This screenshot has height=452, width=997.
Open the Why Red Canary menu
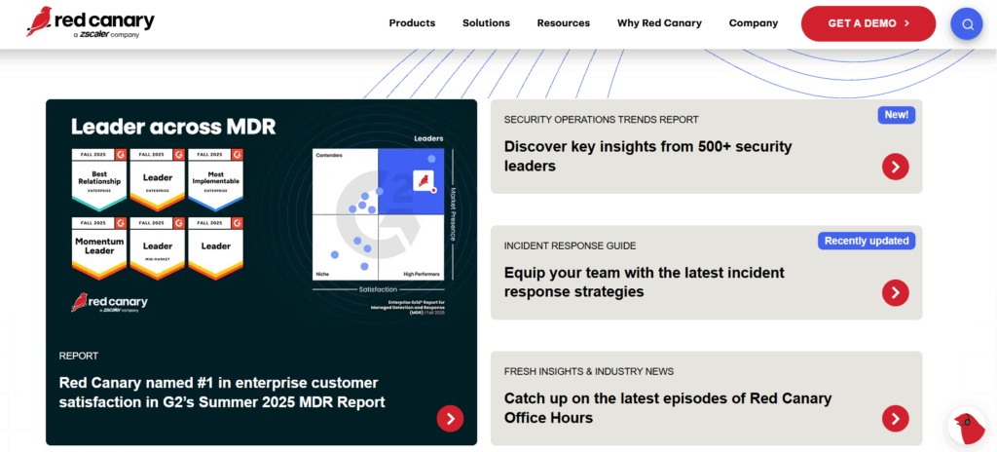(659, 23)
